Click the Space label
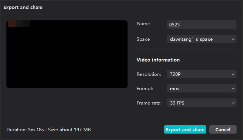The width and height of the screenshot is (243, 140). pos(143,39)
